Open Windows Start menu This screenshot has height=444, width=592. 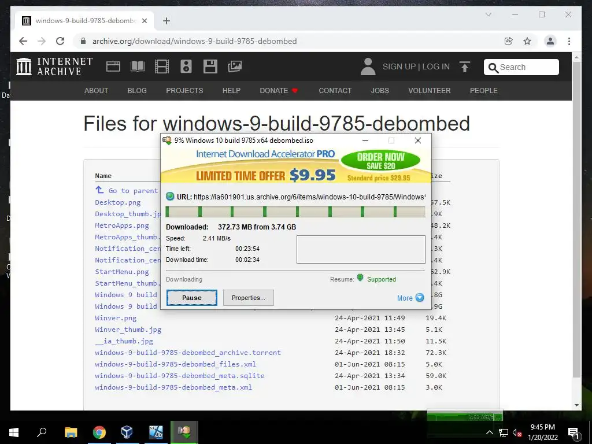tap(14, 432)
